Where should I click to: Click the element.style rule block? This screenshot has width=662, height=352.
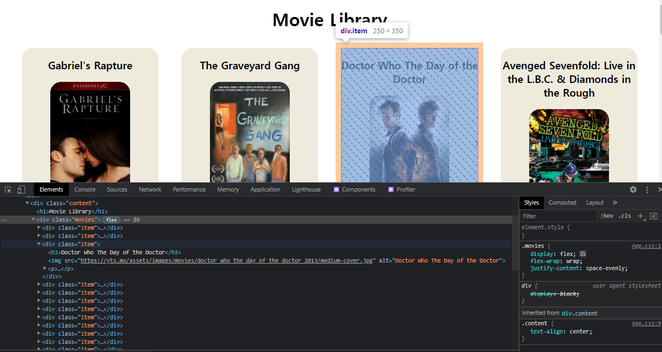(590, 231)
